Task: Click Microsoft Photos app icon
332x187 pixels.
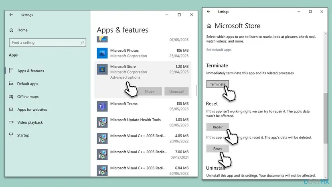Action: [x=102, y=53]
